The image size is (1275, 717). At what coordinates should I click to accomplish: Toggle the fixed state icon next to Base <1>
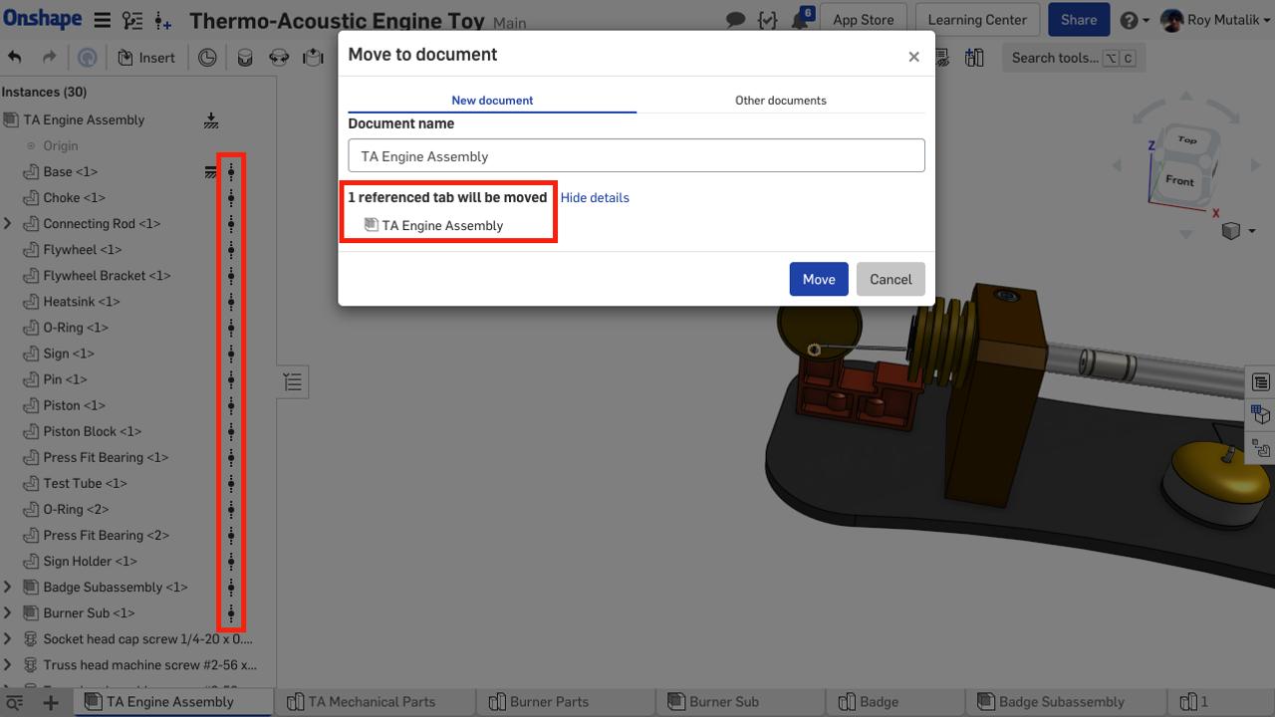(x=209, y=171)
